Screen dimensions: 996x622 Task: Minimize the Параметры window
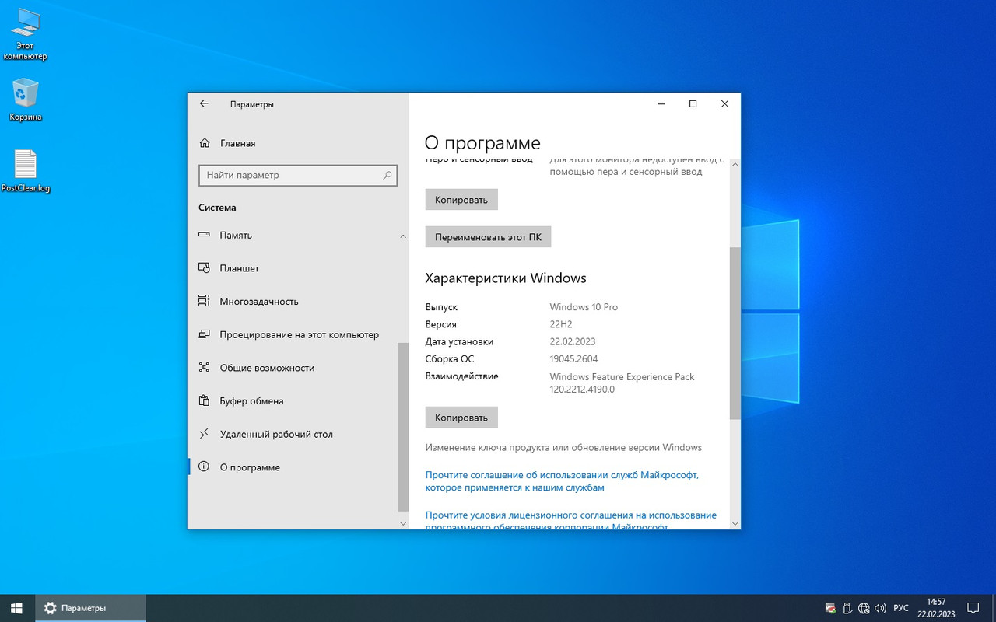click(x=661, y=103)
